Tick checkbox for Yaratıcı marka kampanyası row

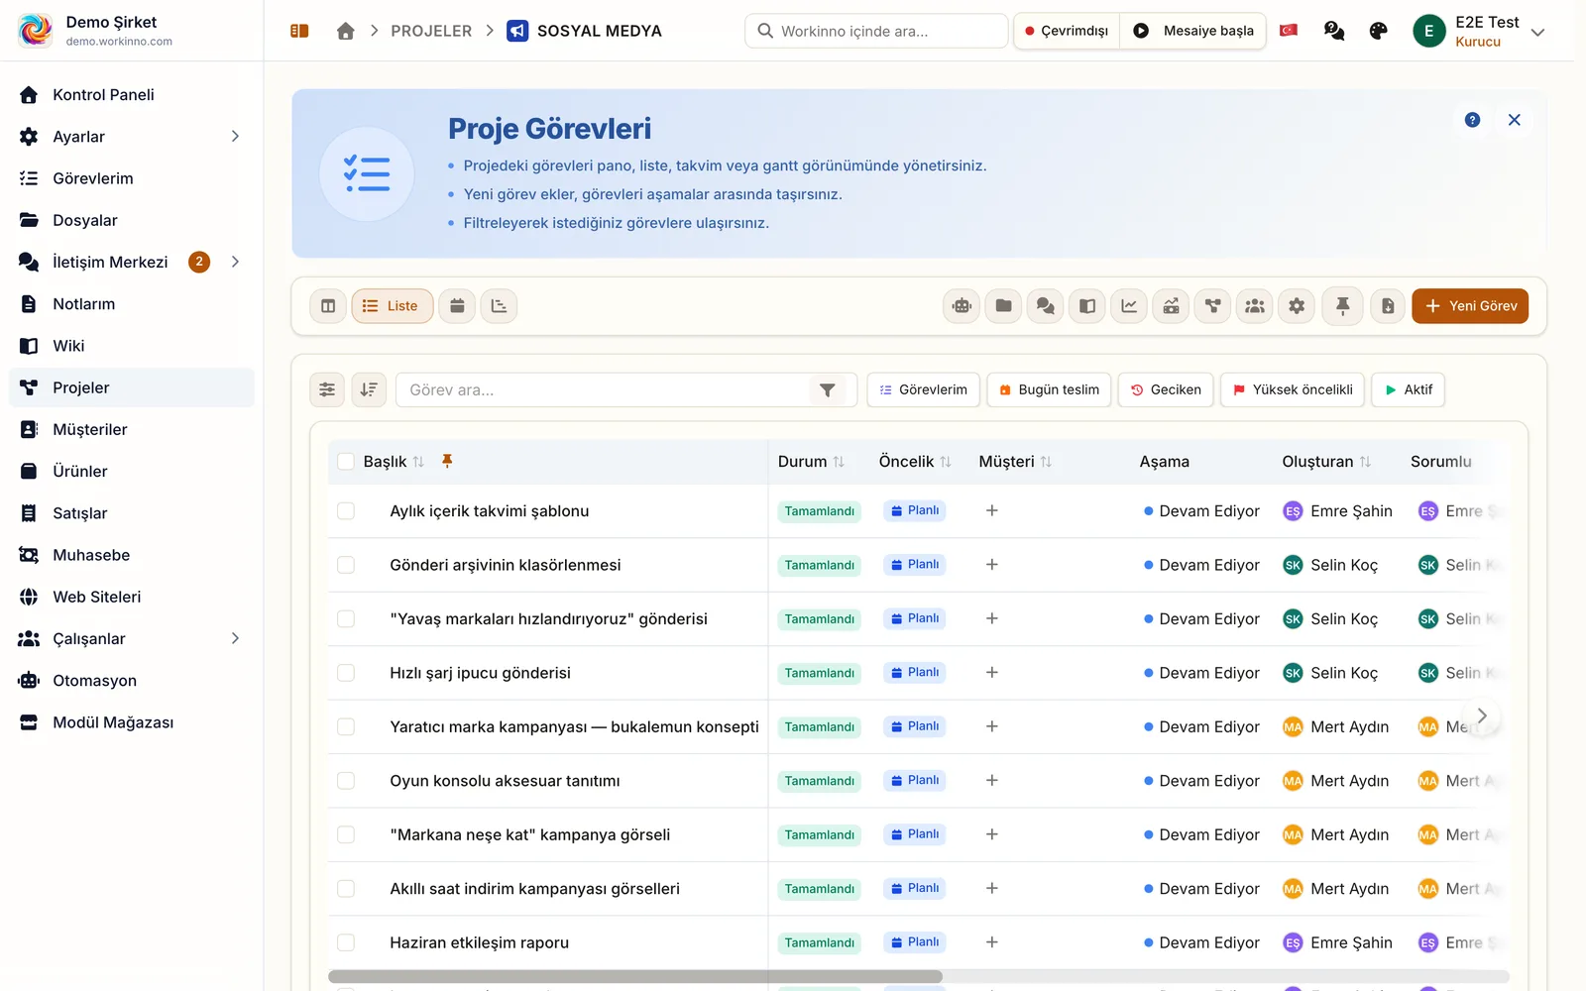tap(346, 727)
